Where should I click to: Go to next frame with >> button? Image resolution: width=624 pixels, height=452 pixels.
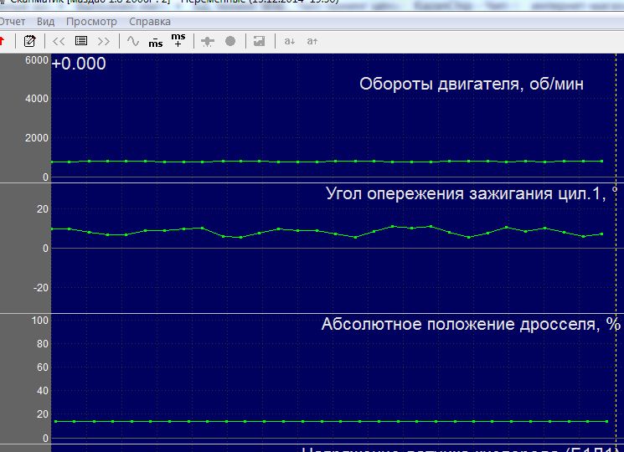pos(104,41)
